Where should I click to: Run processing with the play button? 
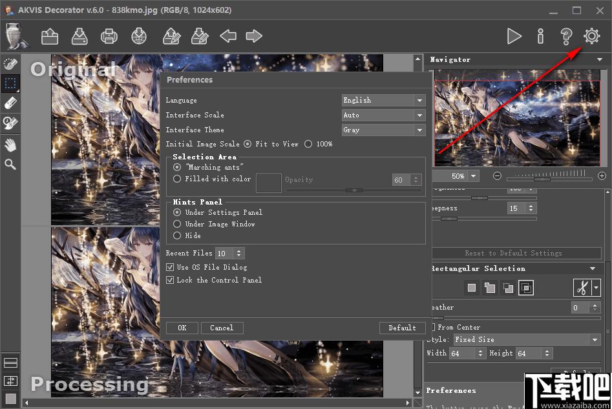coord(514,37)
